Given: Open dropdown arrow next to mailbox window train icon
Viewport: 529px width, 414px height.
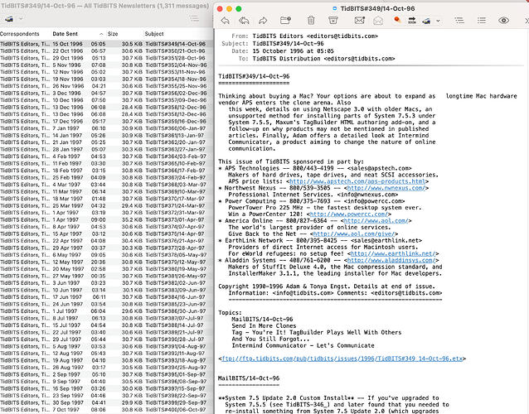Looking at the screenshot, I should point(21,19).
